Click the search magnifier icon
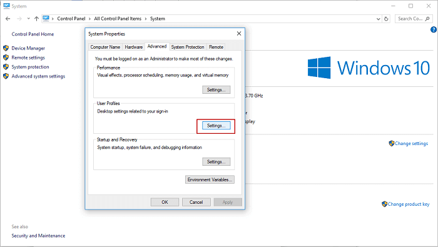The height and width of the screenshot is (247, 438). click(x=427, y=19)
